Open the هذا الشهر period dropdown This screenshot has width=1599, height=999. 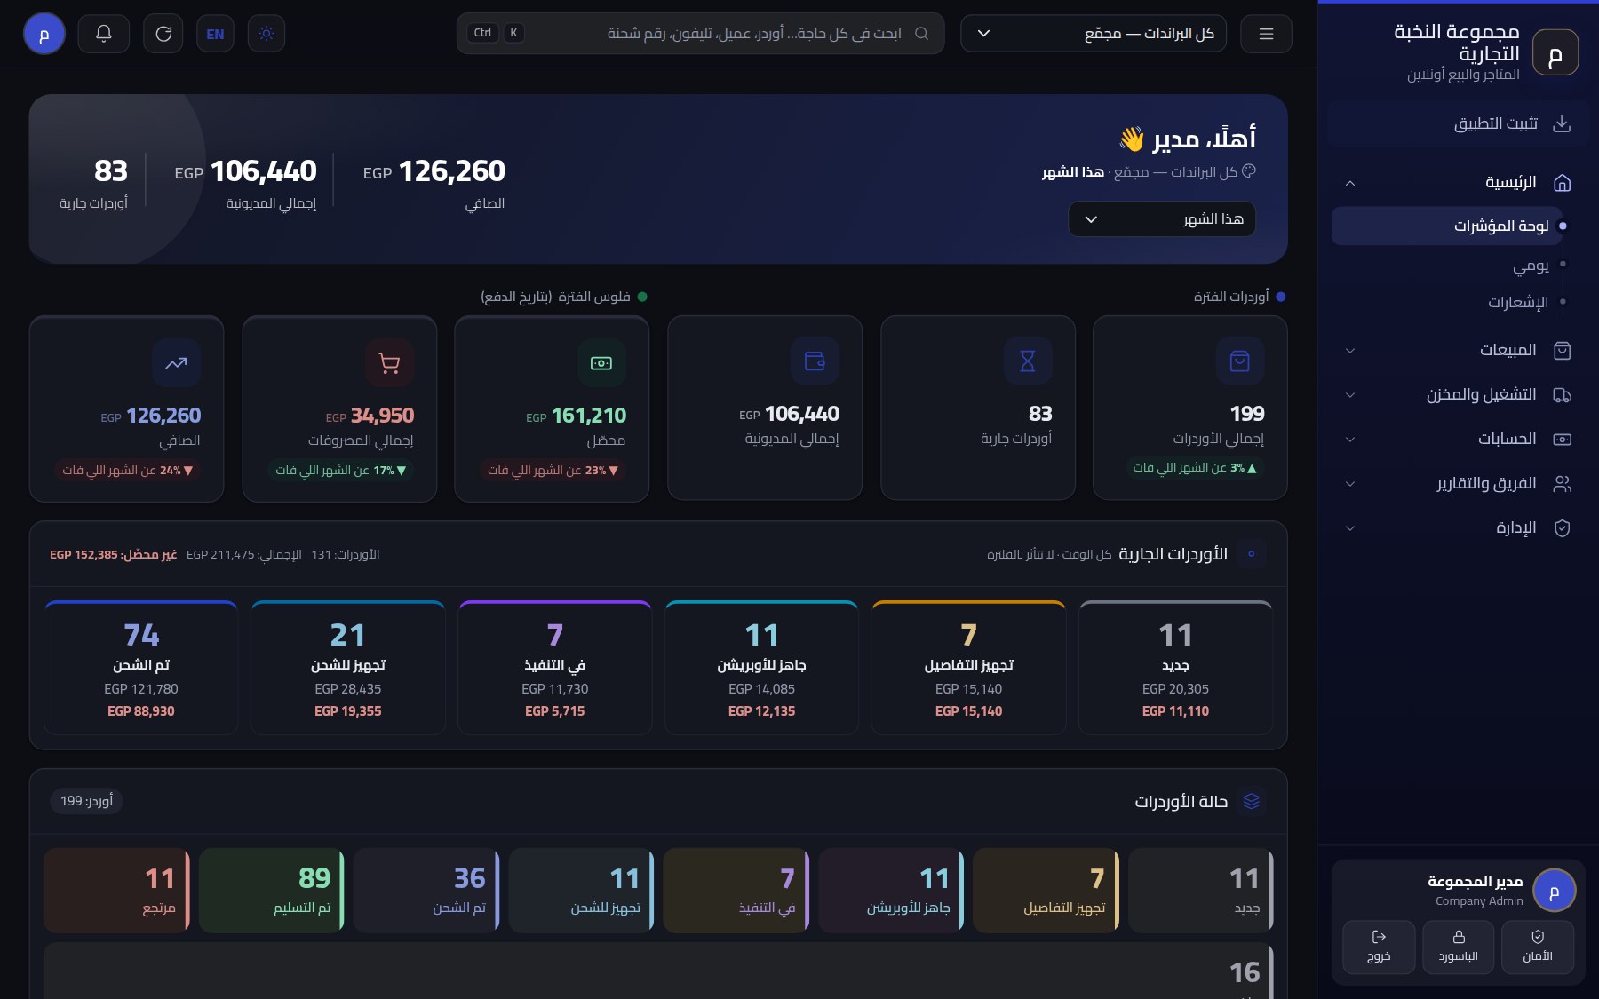[1162, 219]
